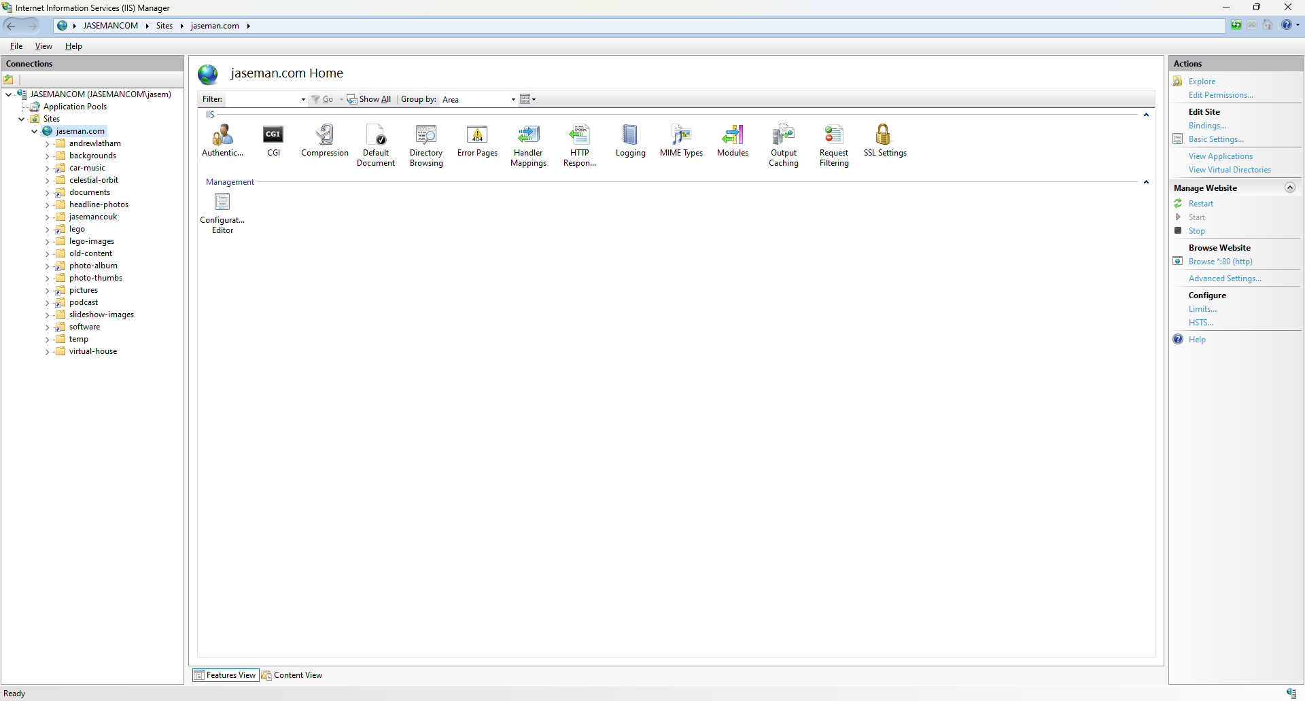Open the Authentication feature icon

(222, 135)
